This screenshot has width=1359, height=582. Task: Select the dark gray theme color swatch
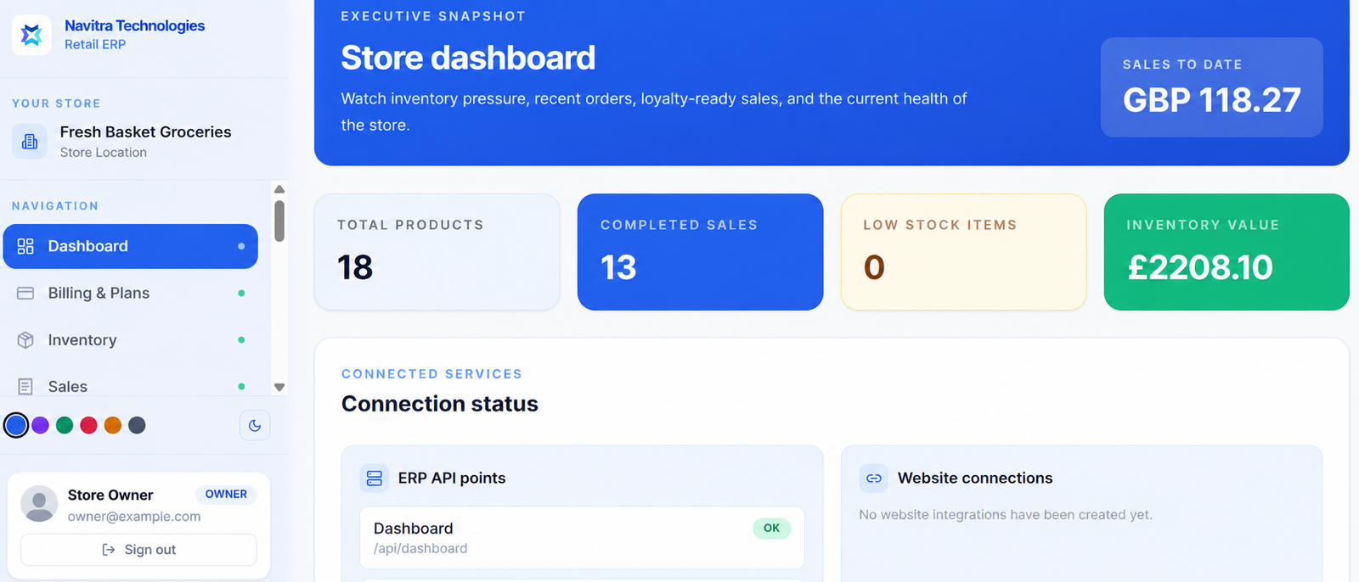click(x=137, y=425)
